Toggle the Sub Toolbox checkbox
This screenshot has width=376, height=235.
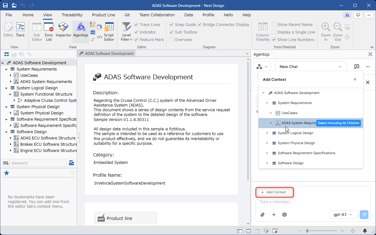pos(171,32)
